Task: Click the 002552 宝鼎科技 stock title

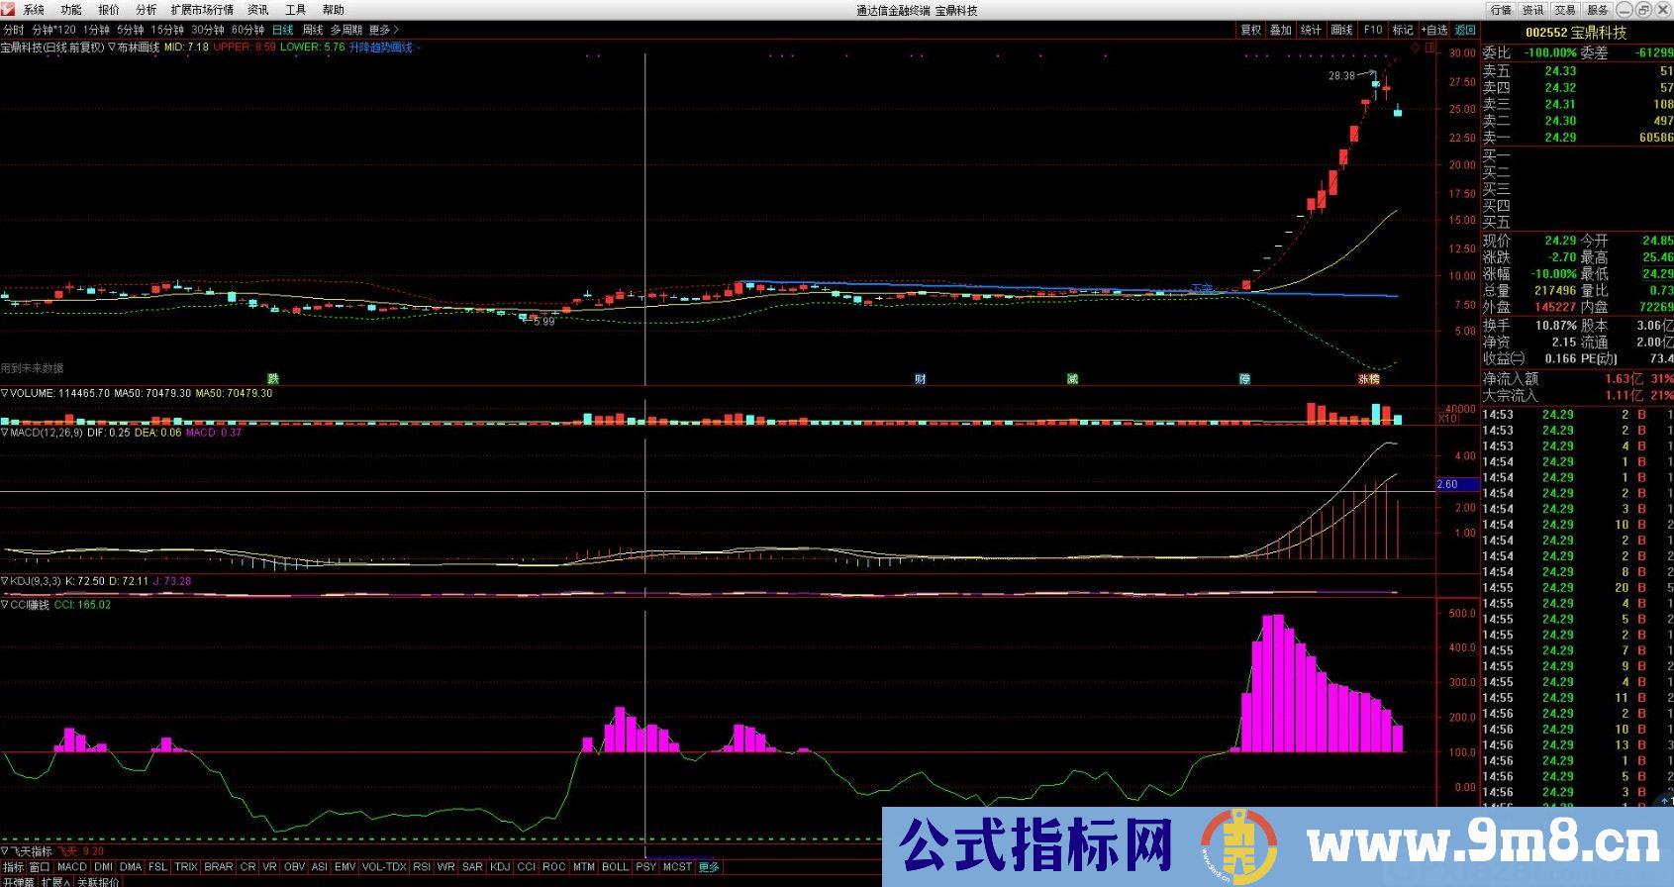Action: click(x=1575, y=33)
